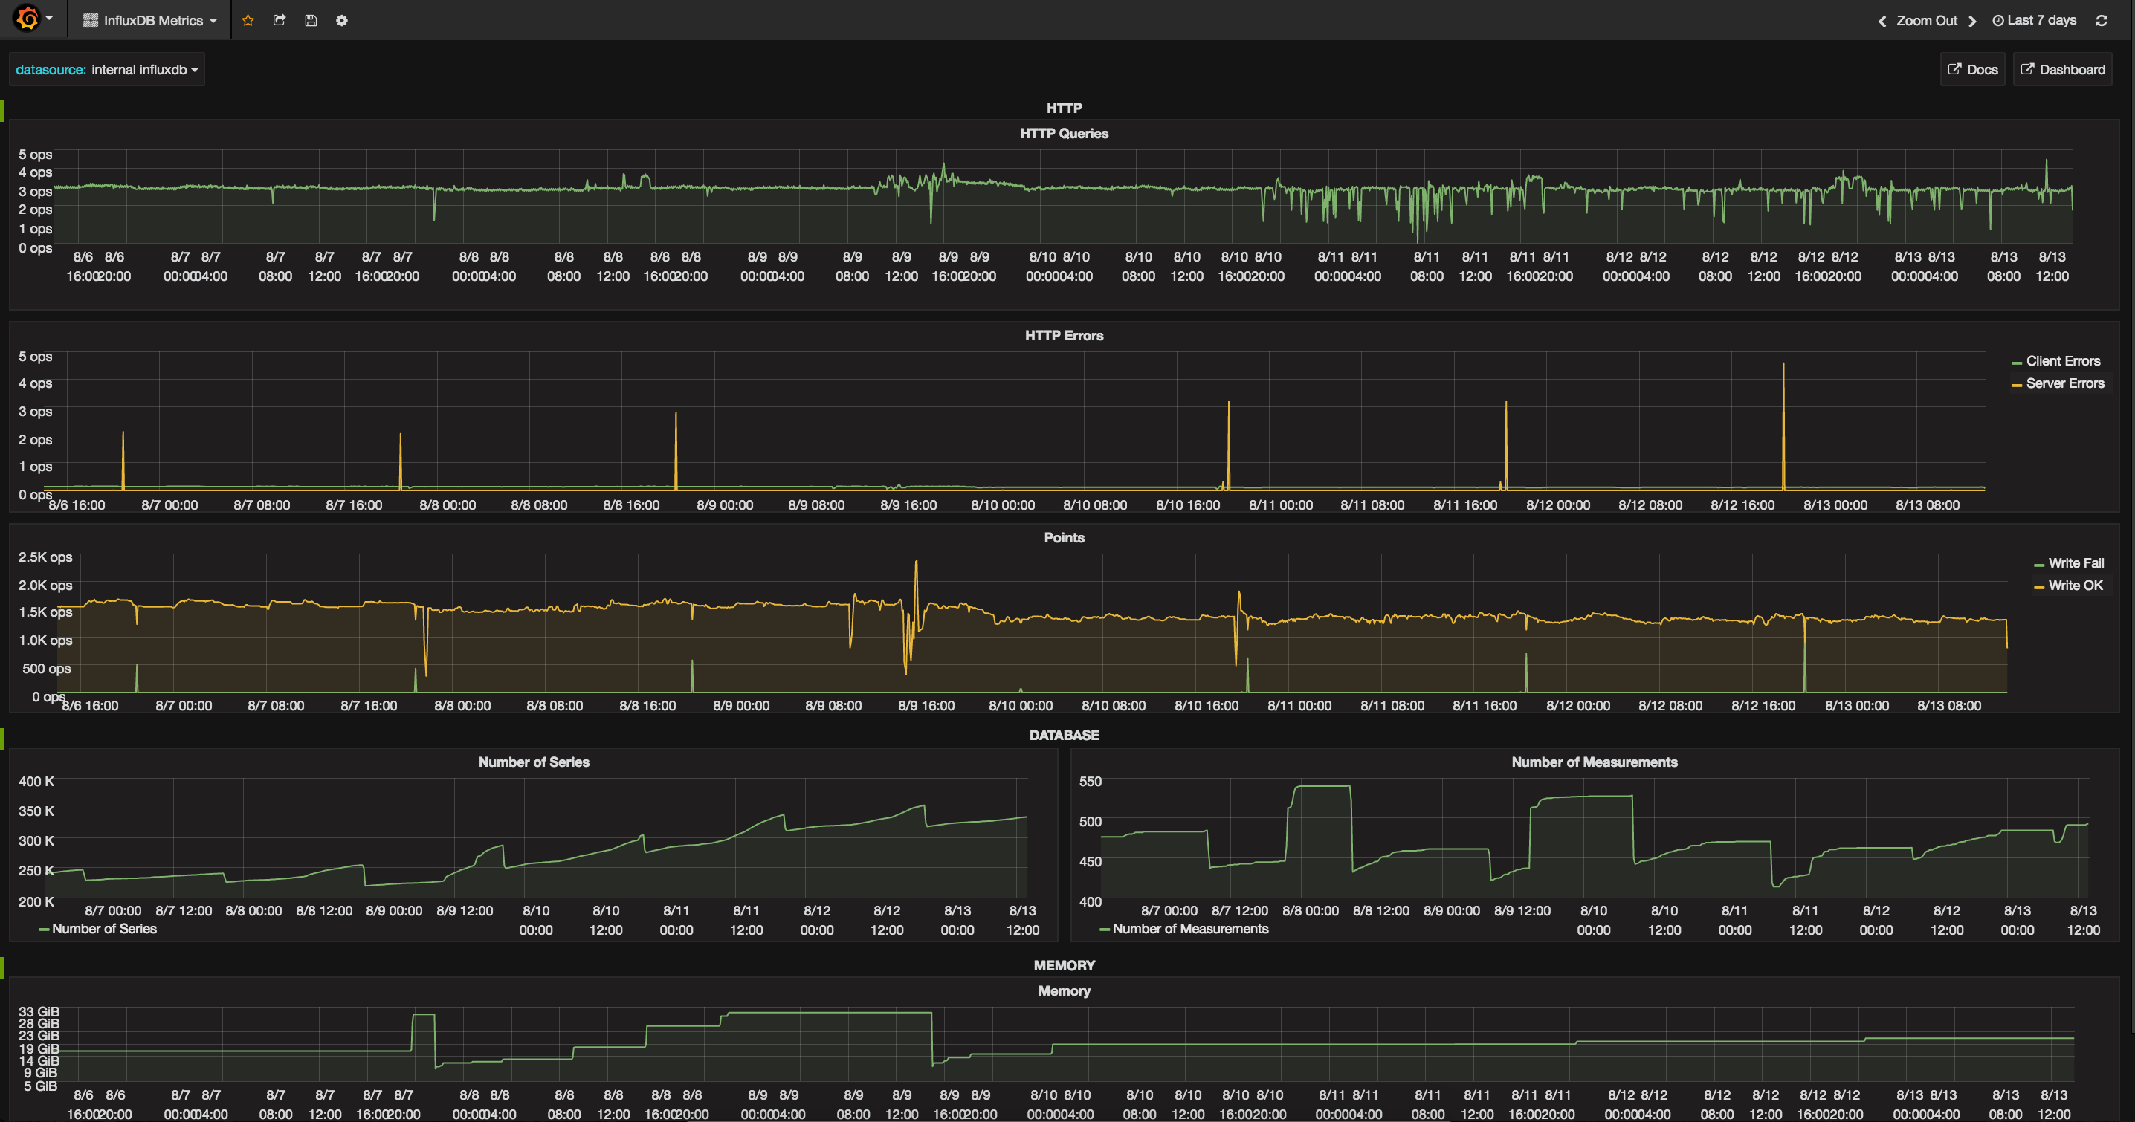Star the InfluxDB Metrics dashboard
2135x1122 pixels.
pos(248,21)
